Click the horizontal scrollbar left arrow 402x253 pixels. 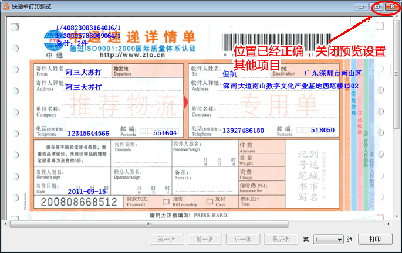click(5, 224)
